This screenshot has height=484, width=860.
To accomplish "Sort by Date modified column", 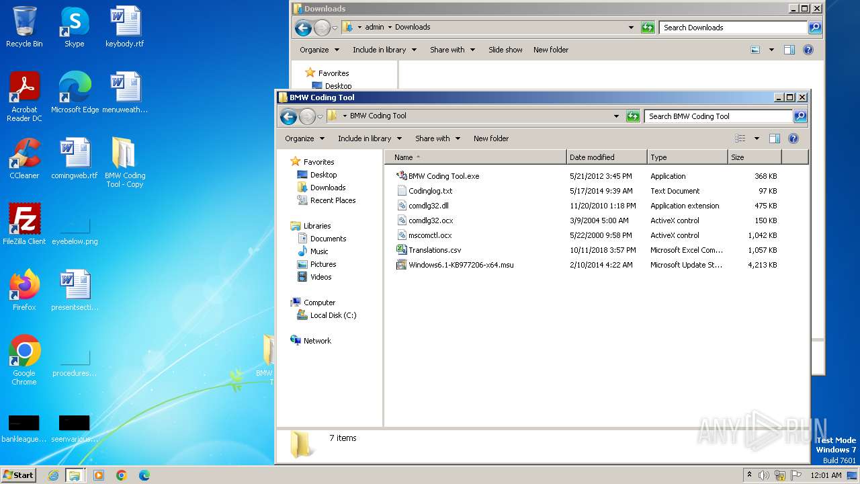I will (x=607, y=157).
